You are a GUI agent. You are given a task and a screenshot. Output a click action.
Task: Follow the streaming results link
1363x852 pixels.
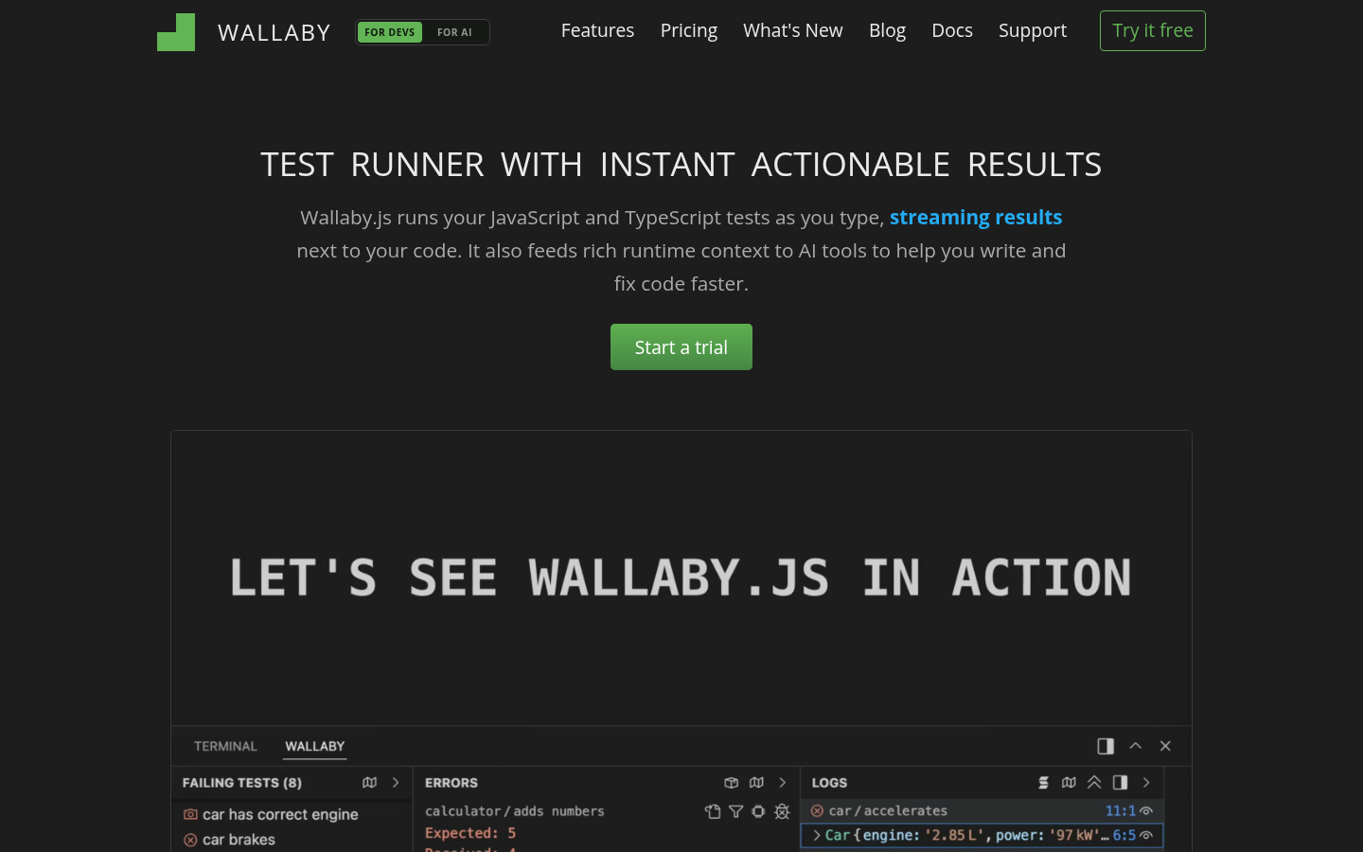976,217
